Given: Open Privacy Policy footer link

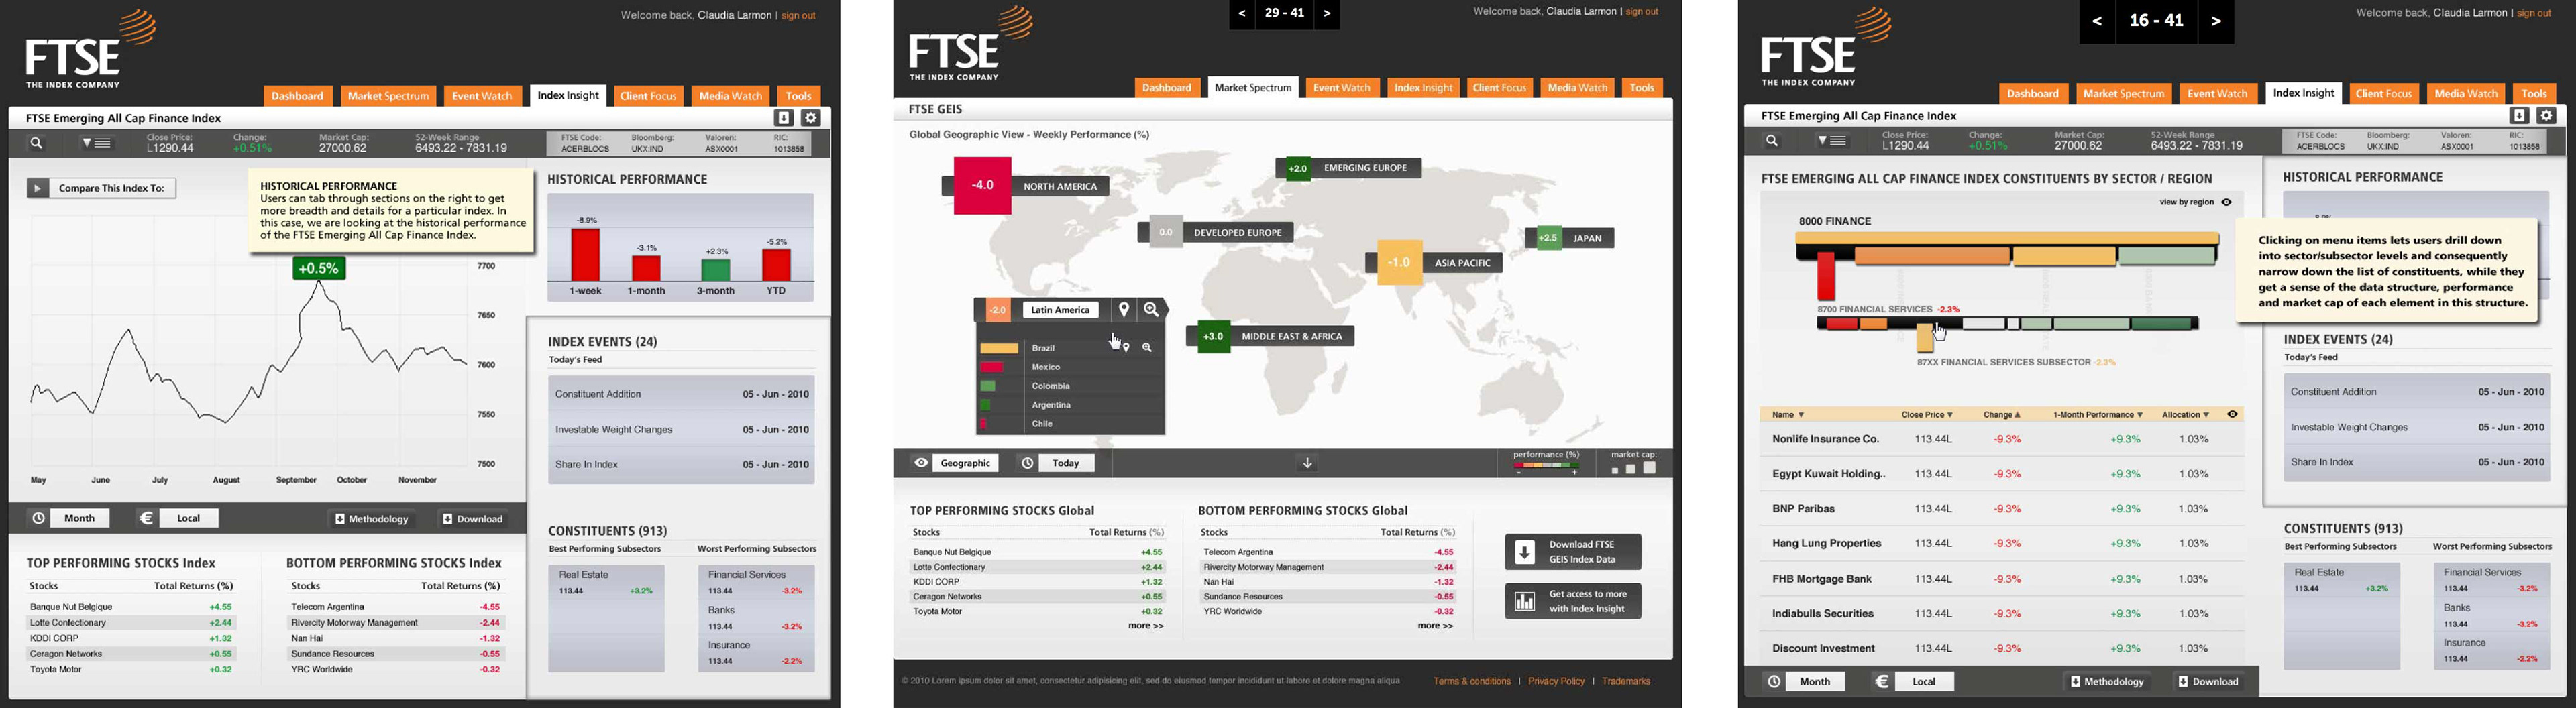Looking at the screenshot, I should (x=1556, y=681).
